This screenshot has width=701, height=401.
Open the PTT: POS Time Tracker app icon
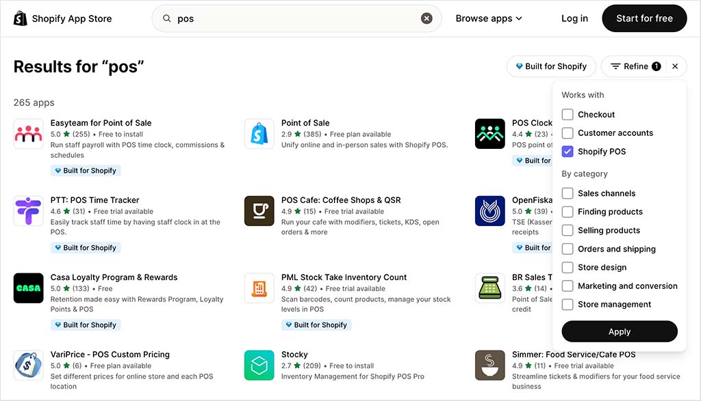pyautogui.click(x=28, y=210)
